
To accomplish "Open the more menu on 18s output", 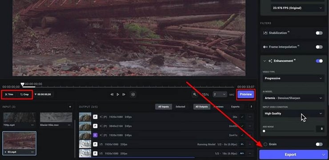I will (x=250, y=153).
